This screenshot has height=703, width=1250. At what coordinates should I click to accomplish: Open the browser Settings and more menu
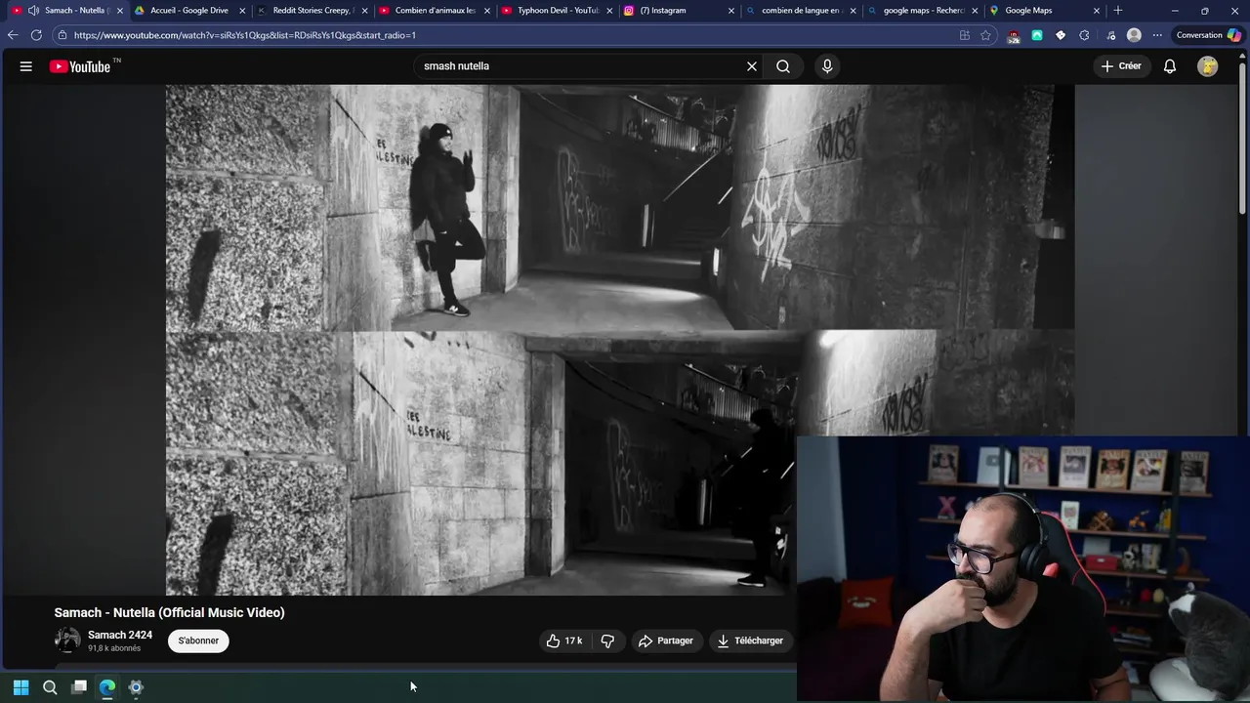coord(1157,35)
